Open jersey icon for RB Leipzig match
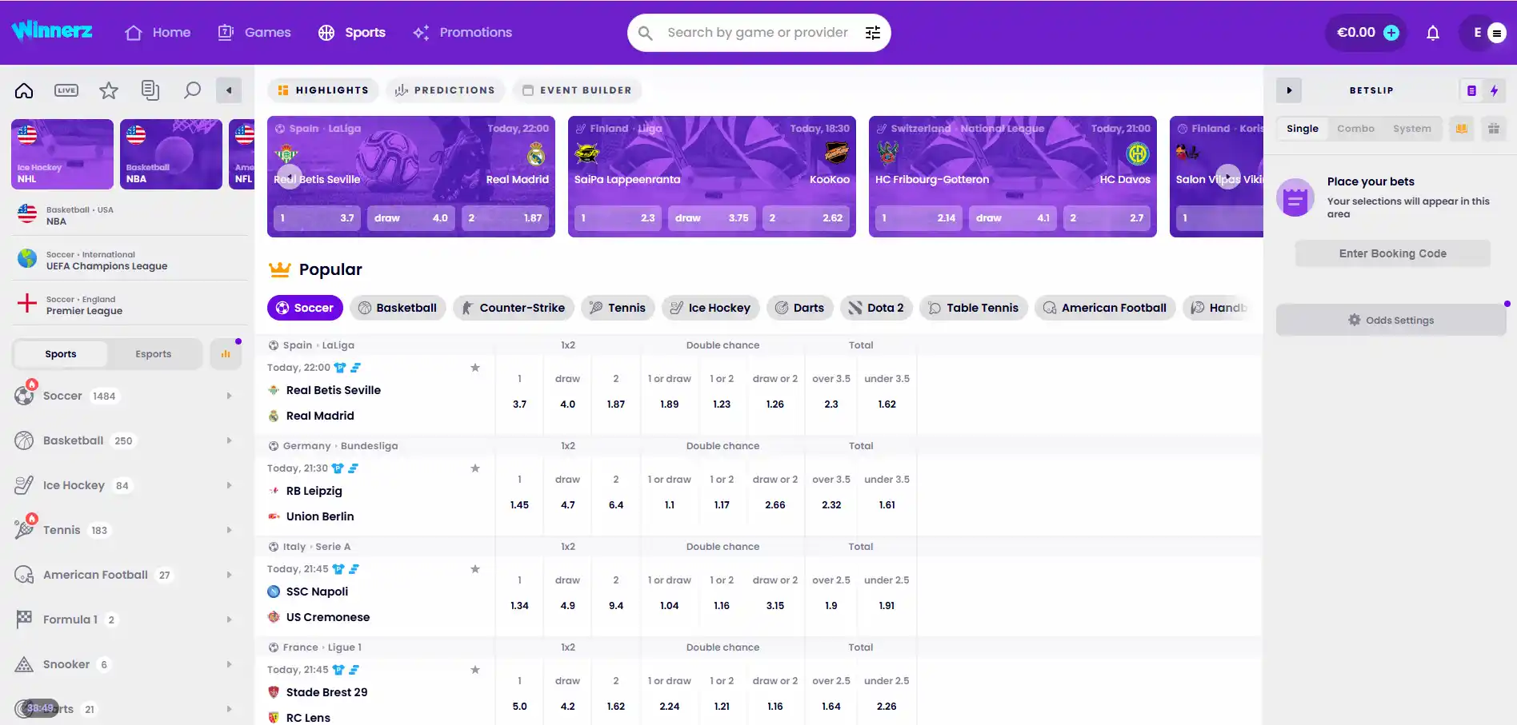 pos(338,468)
